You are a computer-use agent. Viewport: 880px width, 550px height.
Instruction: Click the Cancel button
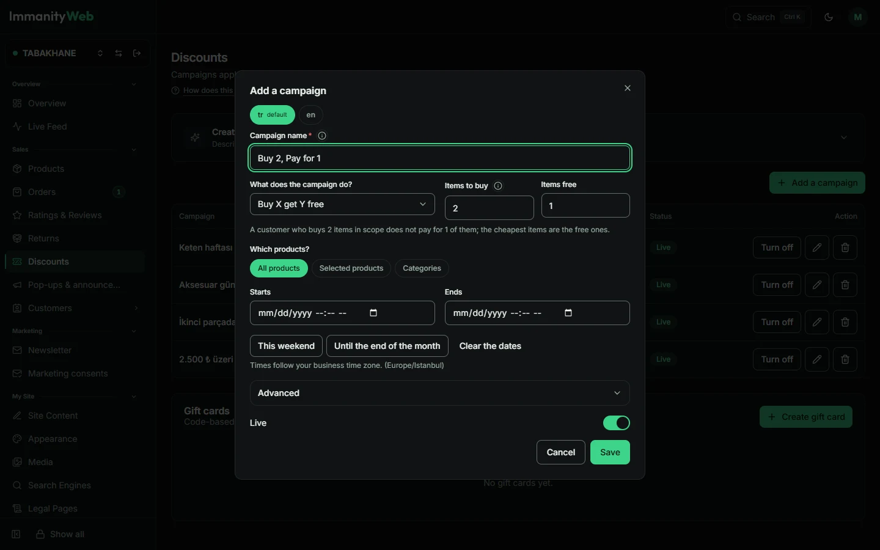click(x=561, y=452)
